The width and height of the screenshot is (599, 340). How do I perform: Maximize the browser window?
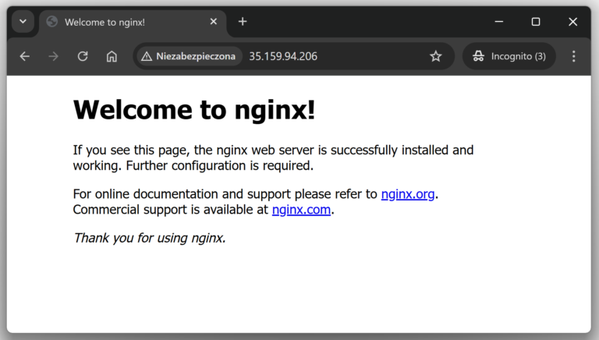coord(536,22)
